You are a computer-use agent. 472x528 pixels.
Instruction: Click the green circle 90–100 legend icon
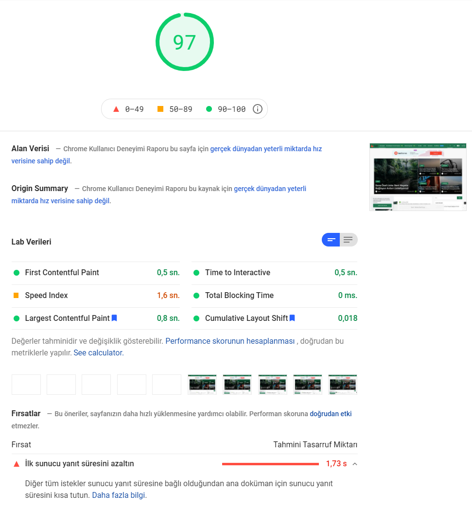pos(209,109)
